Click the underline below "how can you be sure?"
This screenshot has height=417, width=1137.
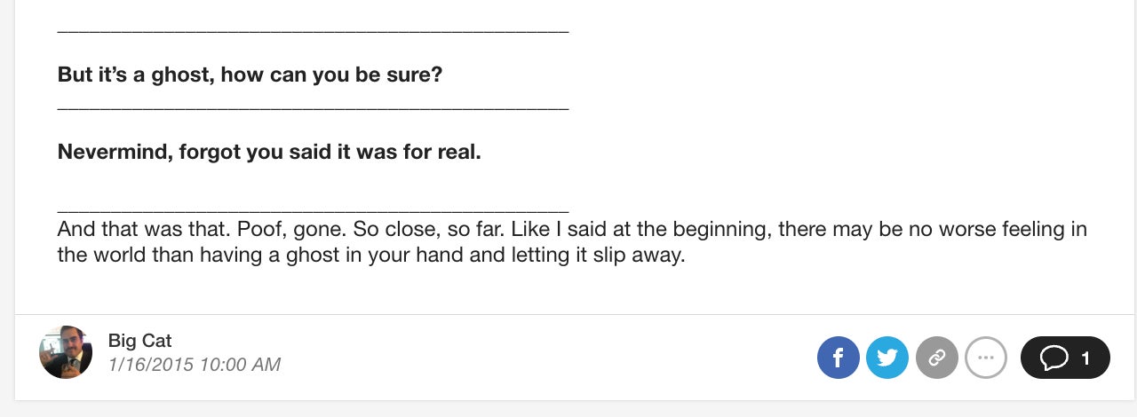click(x=313, y=108)
